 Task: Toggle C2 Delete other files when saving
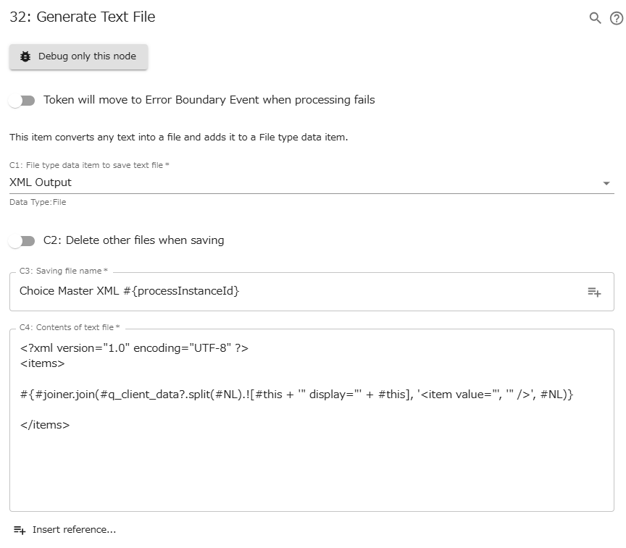pyautogui.click(x=22, y=241)
